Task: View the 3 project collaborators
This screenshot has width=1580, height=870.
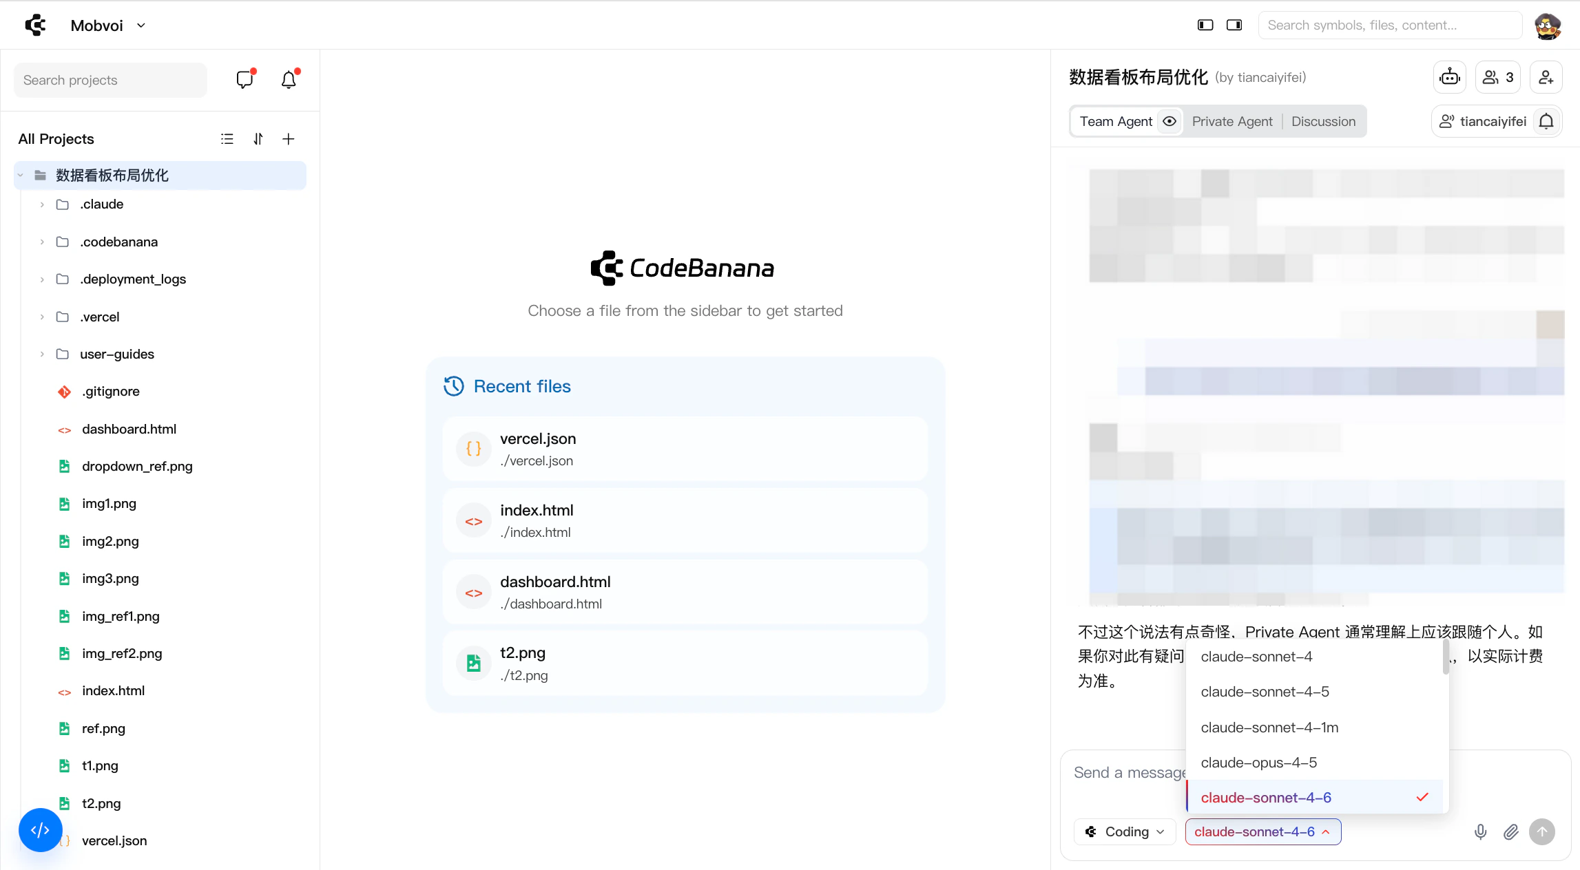Action: [1497, 77]
